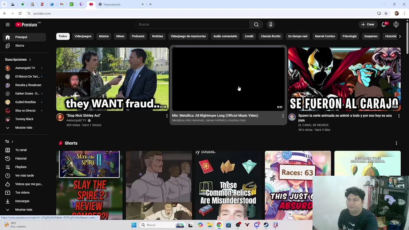Select the Audio comentario chip
This screenshot has height=230, width=409.
225,36
